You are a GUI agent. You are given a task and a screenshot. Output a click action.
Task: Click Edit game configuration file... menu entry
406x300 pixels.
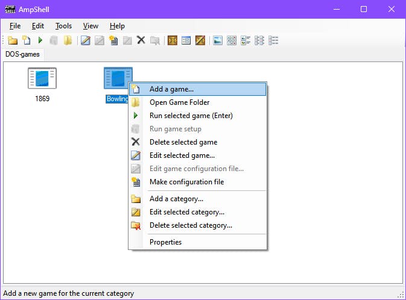coord(197,169)
